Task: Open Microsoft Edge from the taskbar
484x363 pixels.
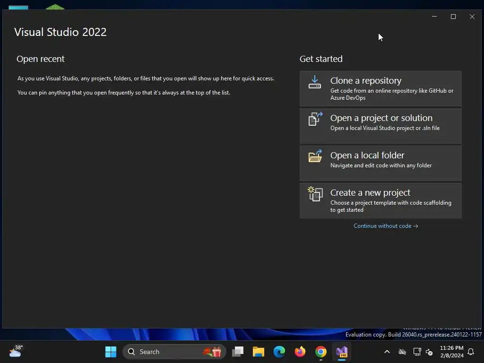Action: coord(279,352)
